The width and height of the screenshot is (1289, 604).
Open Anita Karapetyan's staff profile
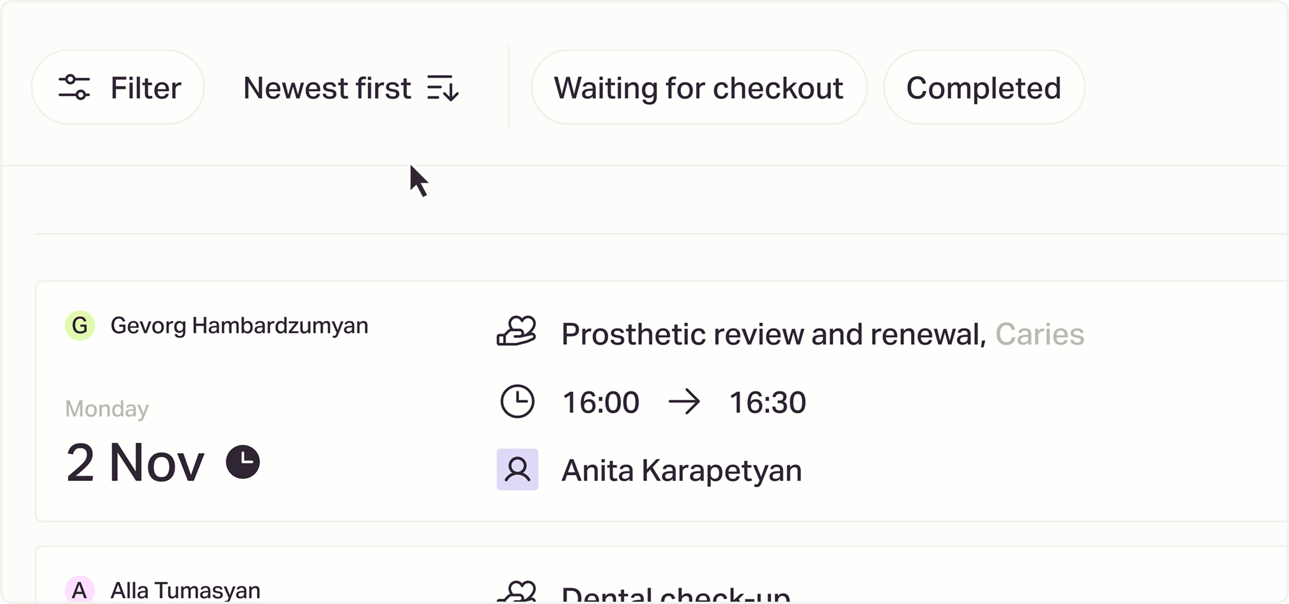coord(681,470)
